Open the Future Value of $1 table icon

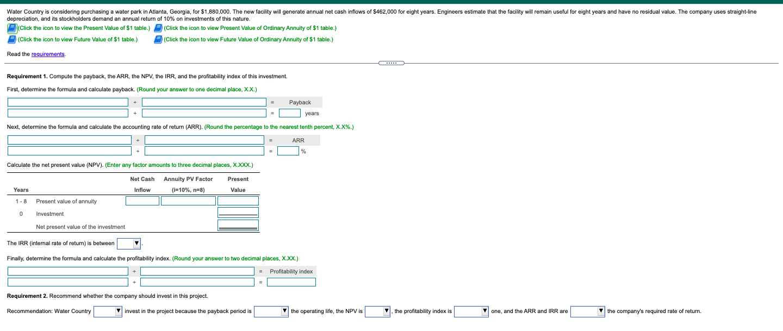pyautogui.click(x=12, y=39)
